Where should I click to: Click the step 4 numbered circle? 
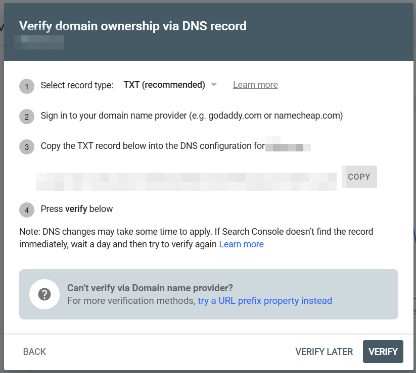[x=27, y=209]
